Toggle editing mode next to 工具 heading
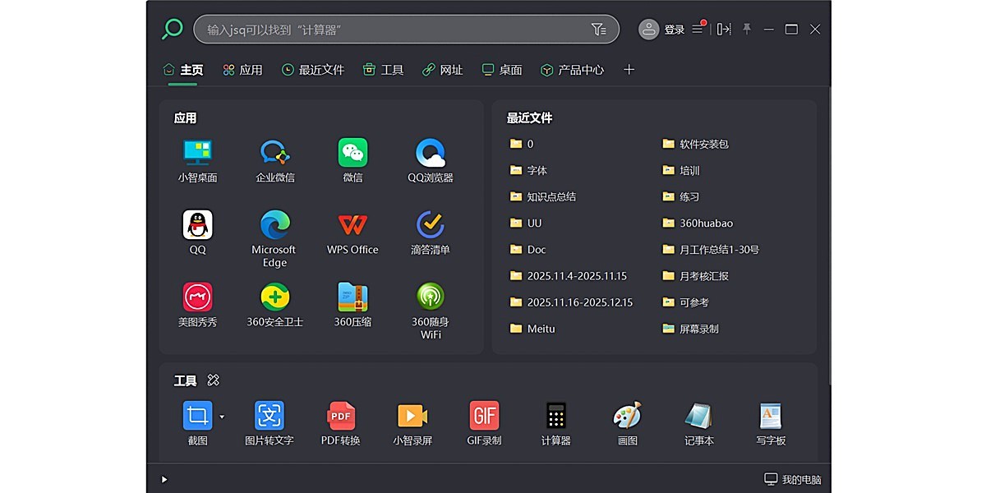 coord(214,380)
